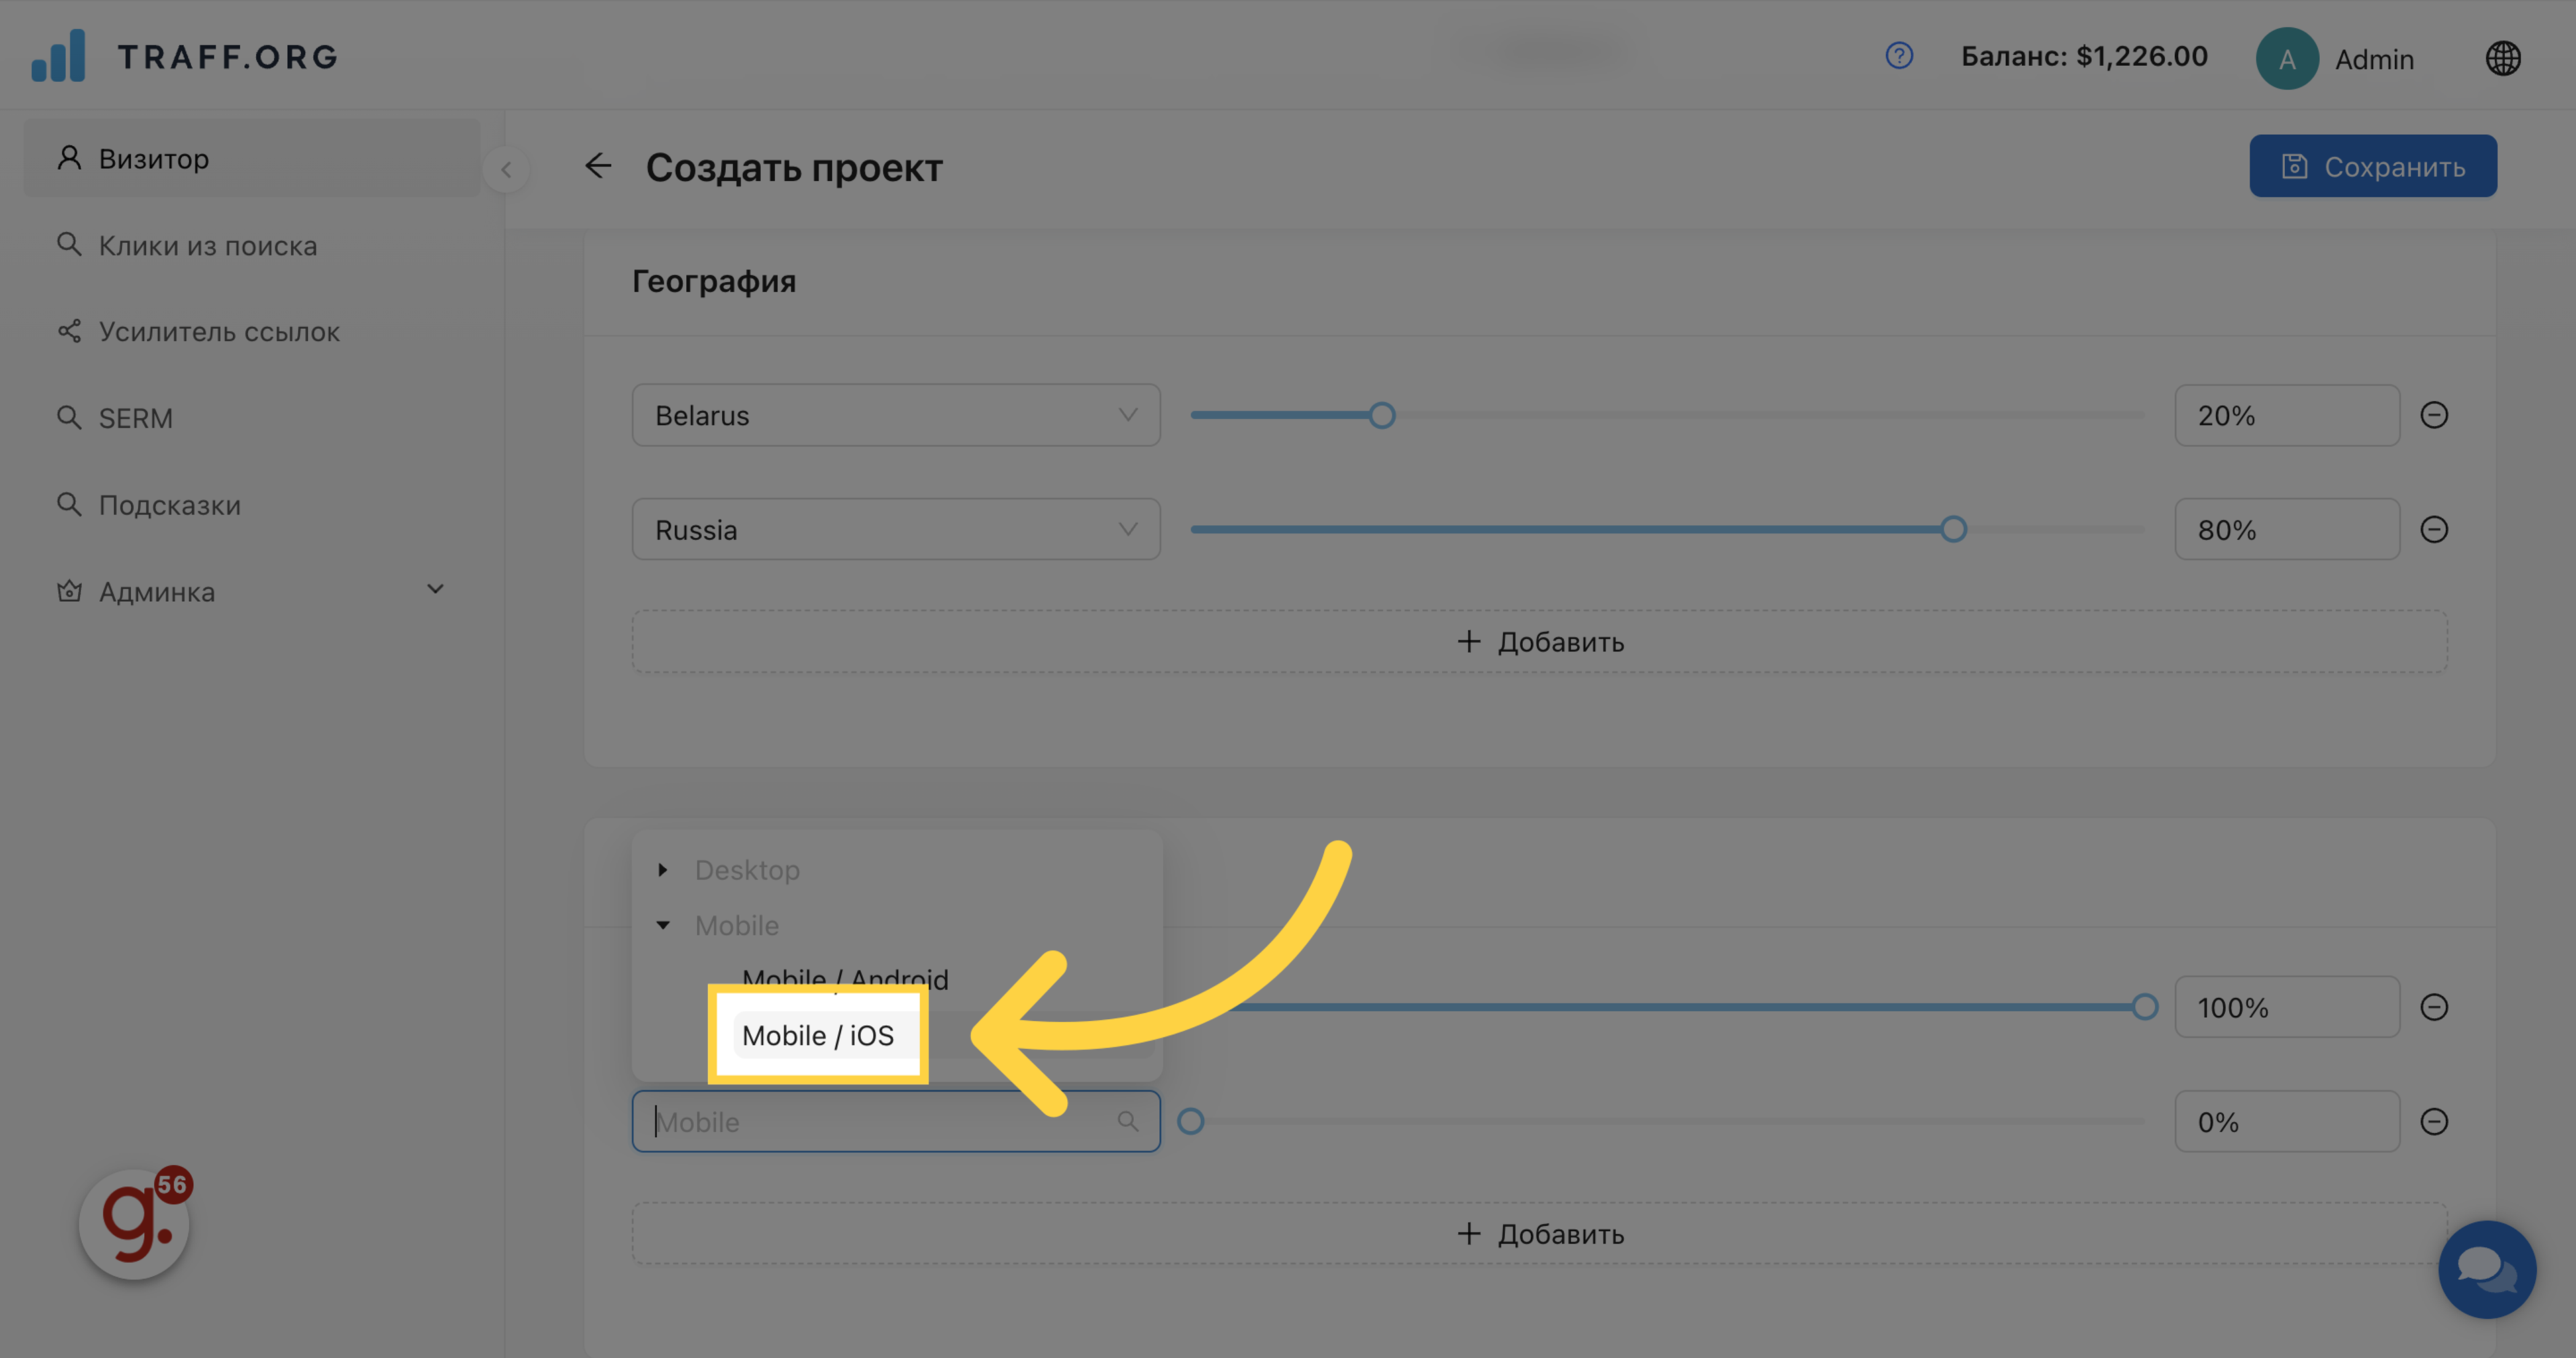Click the TRAFF.ORG brand text
The image size is (2576, 1358).
[x=228, y=57]
